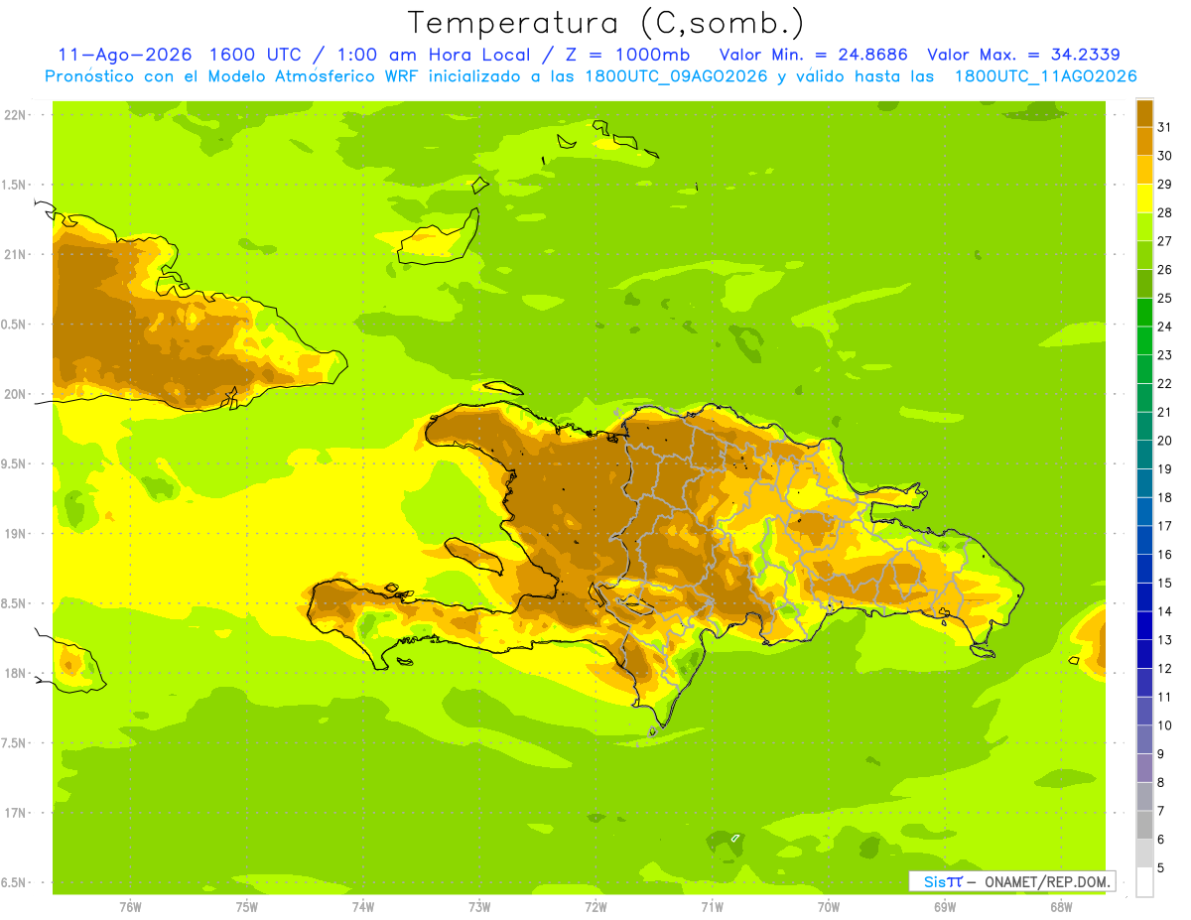Click the '19N' latitude label
The height and width of the screenshot is (920, 1191).
(16, 534)
